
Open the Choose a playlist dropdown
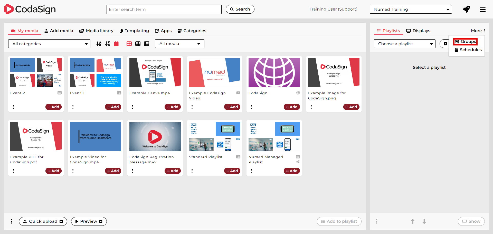point(404,44)
